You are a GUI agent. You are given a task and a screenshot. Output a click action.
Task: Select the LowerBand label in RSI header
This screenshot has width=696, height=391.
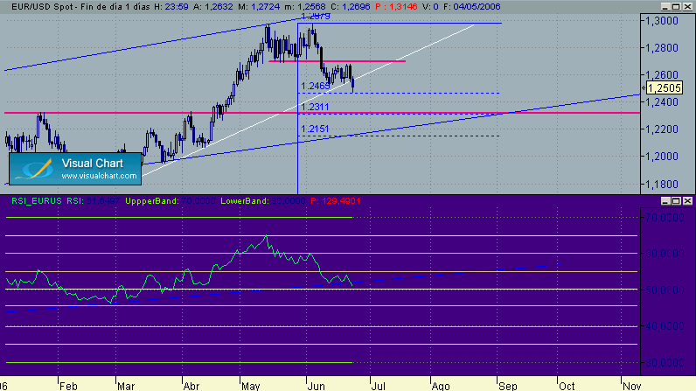pos(245,201)
